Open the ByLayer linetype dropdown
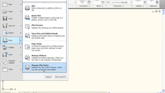Image resolution: width=165 pixels, height=93 pixels. (131, 2)
